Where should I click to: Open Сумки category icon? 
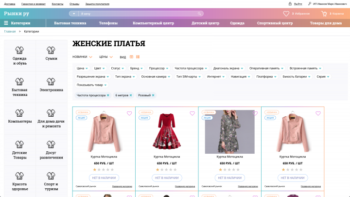point(51,50)
